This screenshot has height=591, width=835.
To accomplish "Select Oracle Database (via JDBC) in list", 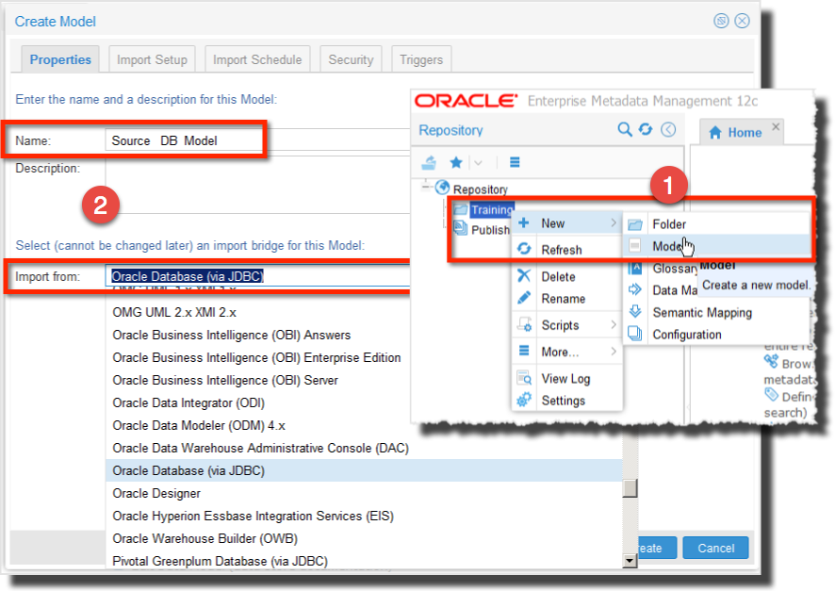I will click(x=364, y=470).
